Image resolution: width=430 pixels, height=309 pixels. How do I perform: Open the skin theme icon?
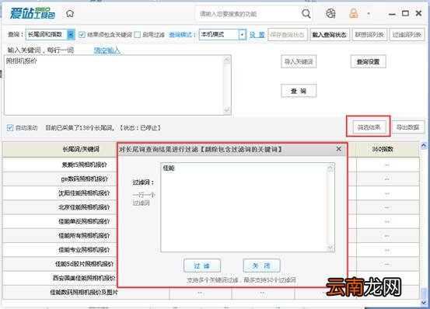coord(330,13)
